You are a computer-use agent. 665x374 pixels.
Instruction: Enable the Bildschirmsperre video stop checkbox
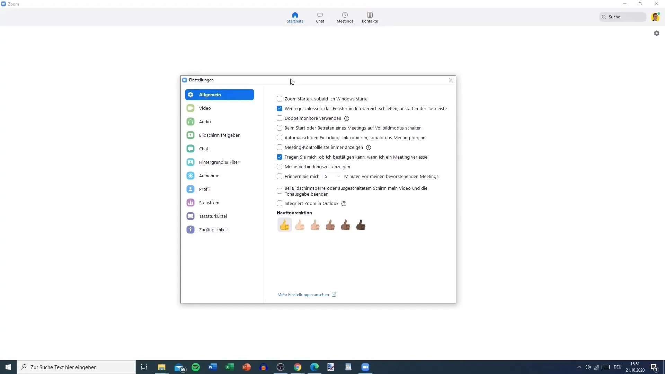tap(280, 191)
